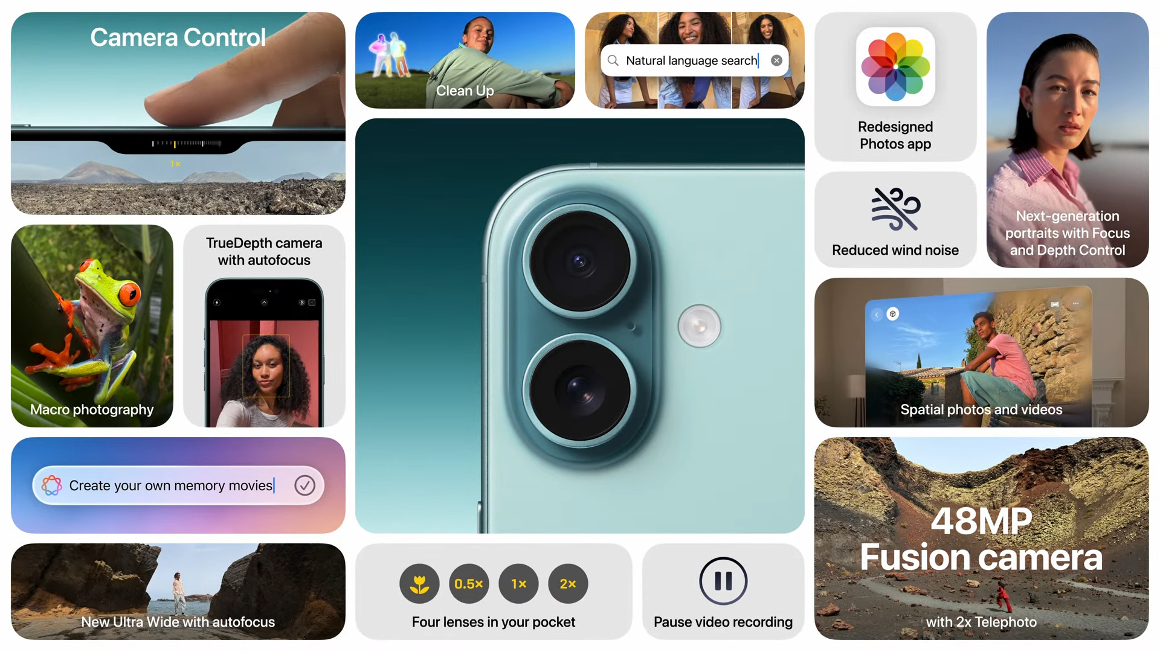Open the Spatial photos and videos tile
This screenshot has width=1160, height=652.
[x=982, y=353]
